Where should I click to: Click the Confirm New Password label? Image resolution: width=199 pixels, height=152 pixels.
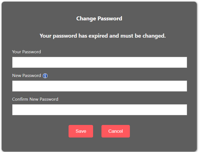click(x=35, y=99)
